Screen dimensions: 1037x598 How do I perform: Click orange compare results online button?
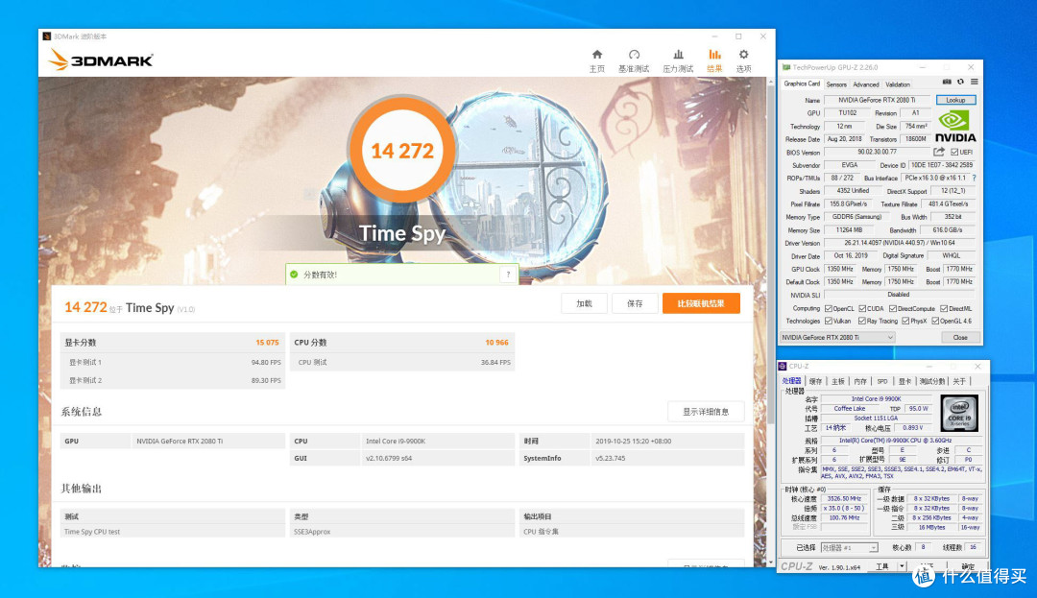click(701, 303)
